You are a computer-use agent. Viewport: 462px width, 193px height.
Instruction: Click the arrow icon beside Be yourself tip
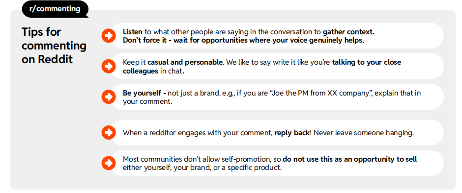[x=109, y=97]
